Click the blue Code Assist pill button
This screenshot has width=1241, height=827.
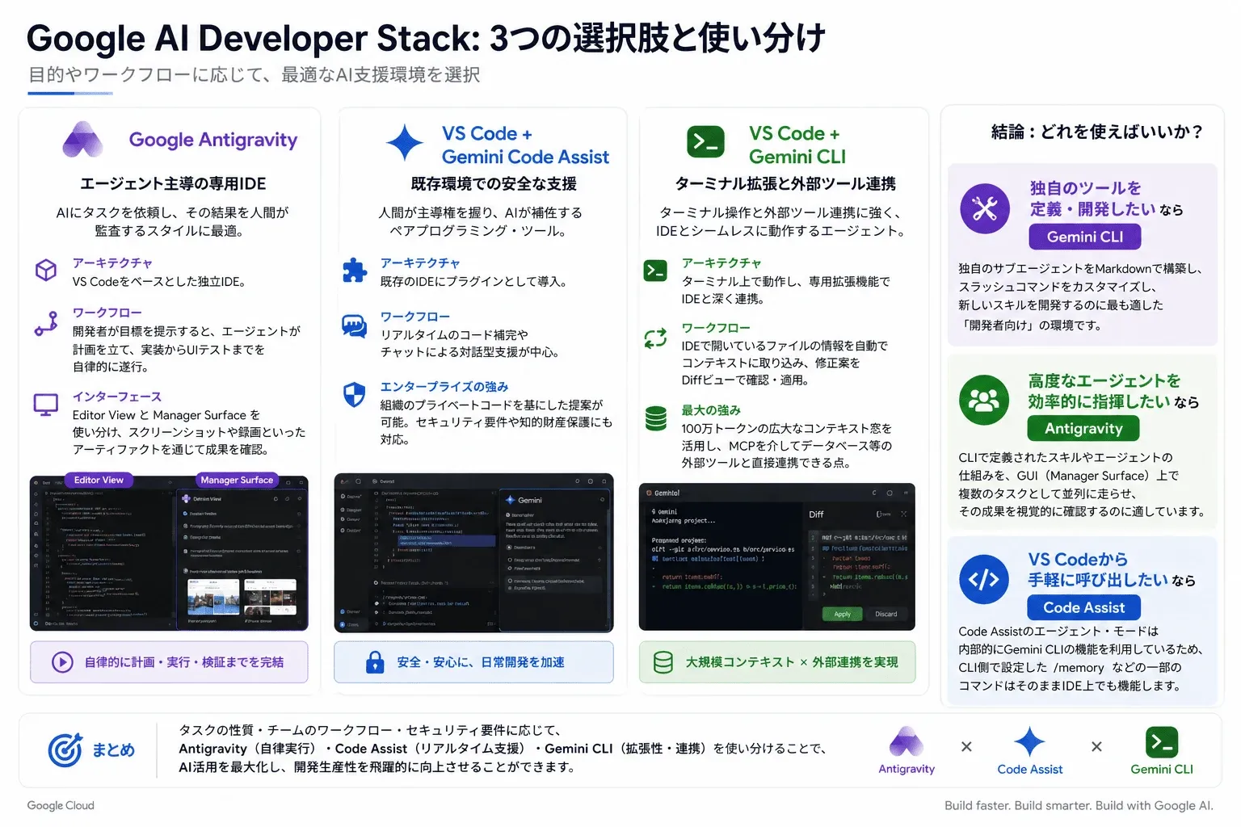(1083, 607)
